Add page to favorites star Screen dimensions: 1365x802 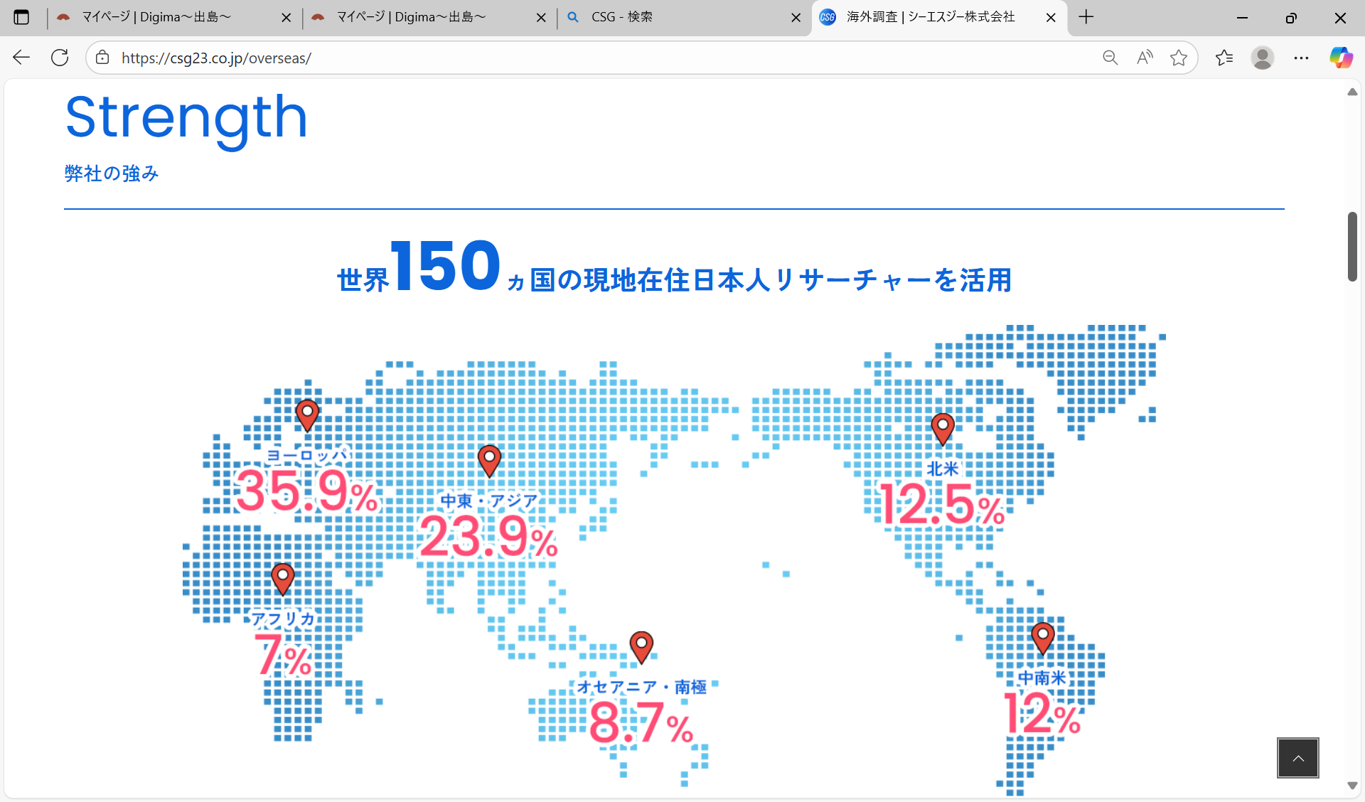pyautogui.click(x=1178, y=58)
